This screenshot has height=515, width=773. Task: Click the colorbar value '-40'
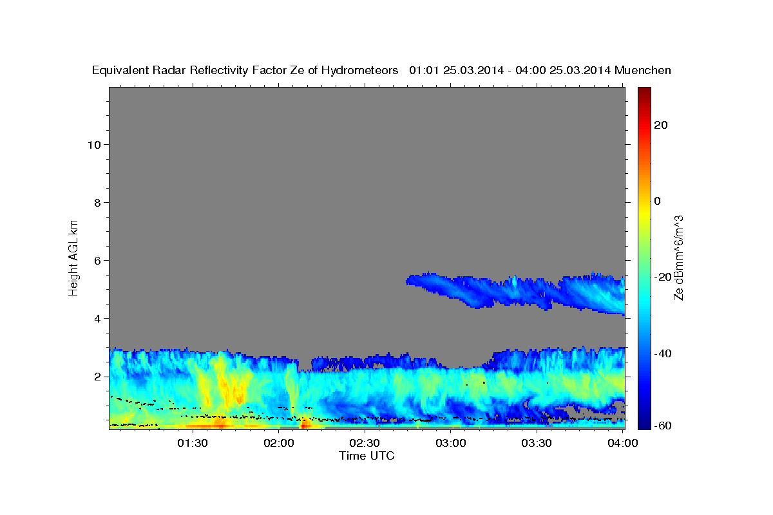click(x=662, y=353)
